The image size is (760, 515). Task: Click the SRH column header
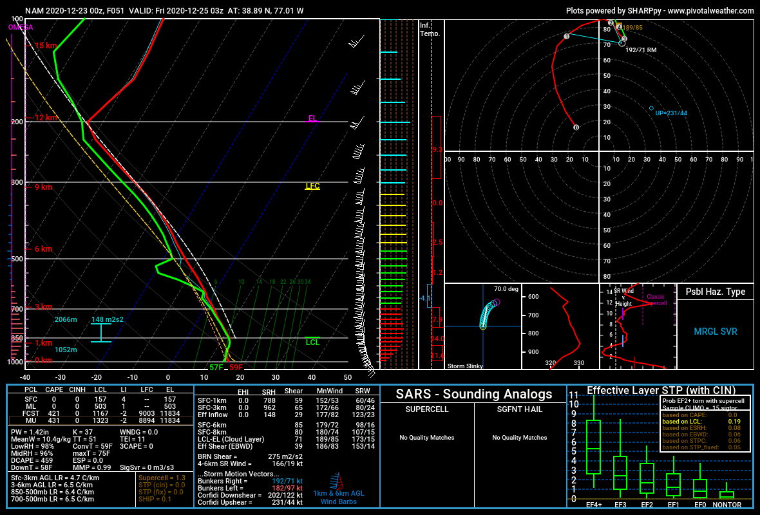coord(269,391)
